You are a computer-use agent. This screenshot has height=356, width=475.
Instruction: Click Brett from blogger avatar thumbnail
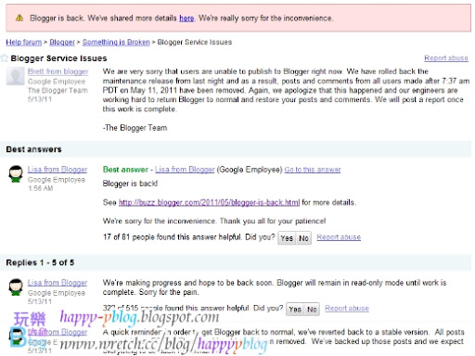(16, 76)
